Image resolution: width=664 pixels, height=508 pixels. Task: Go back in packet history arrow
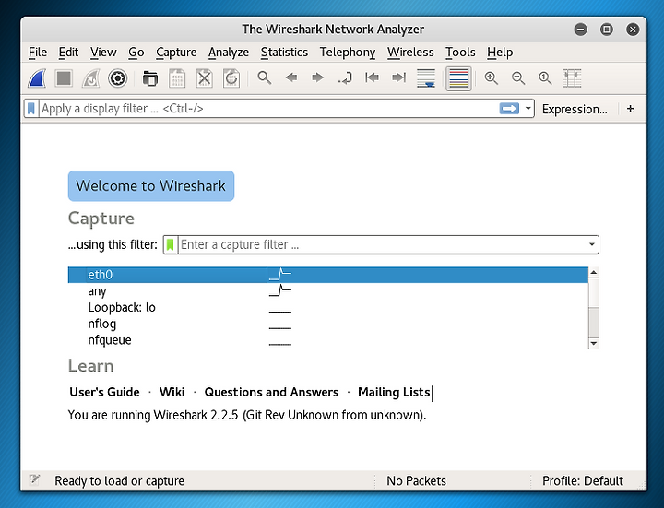[291, 77]
